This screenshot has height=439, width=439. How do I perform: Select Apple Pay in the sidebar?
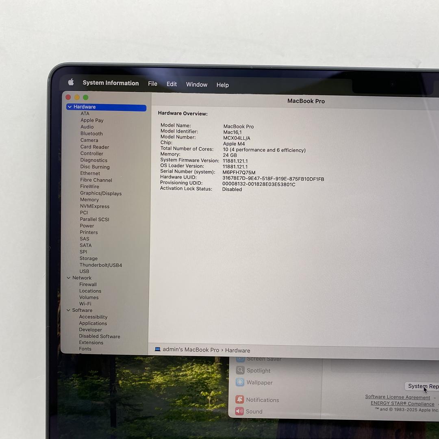(92, 120)
